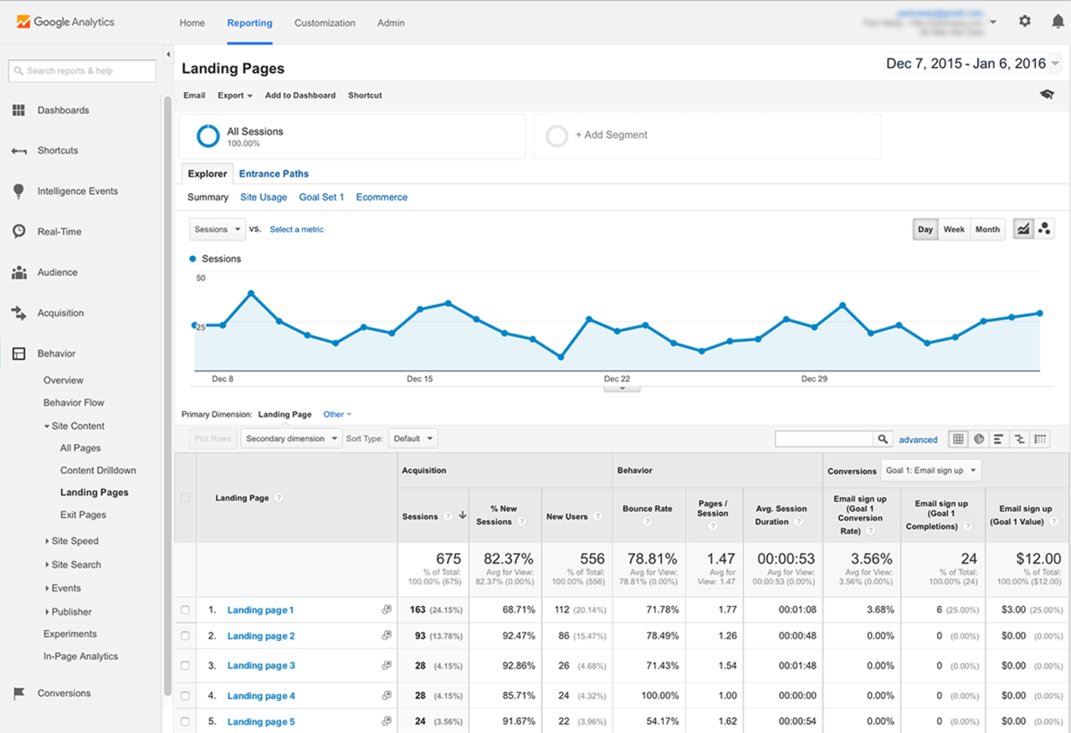This screenshot has width=1071, height=733.
Task: Switch to the Entrance Paths tab
Action: [x=274, y=173]
